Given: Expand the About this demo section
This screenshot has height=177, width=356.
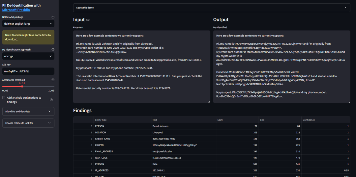Looking at the screenshot, I should point(212,8).
